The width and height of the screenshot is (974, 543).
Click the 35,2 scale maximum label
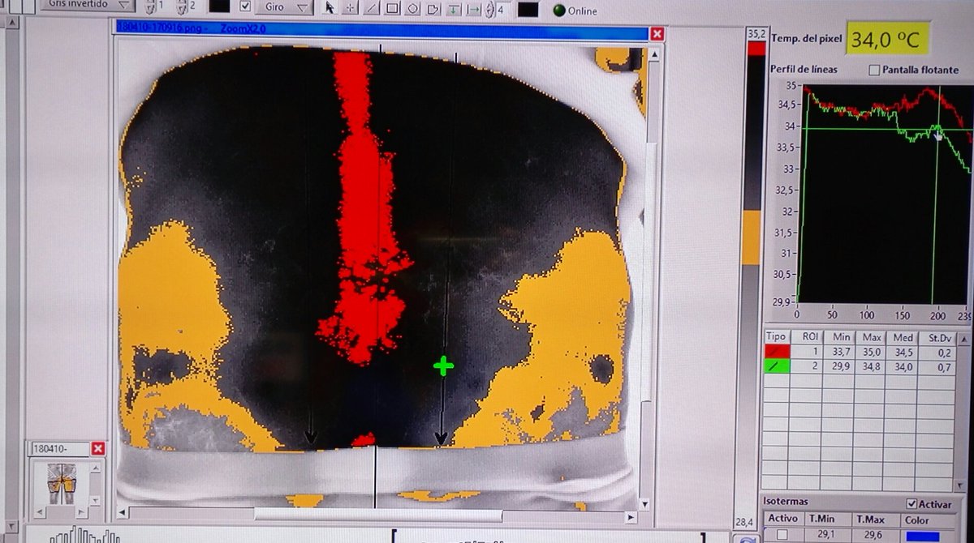pos(756,34)
